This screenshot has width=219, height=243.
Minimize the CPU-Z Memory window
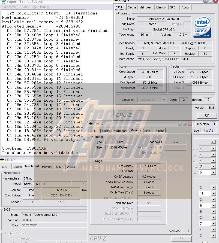click(180, 124)
